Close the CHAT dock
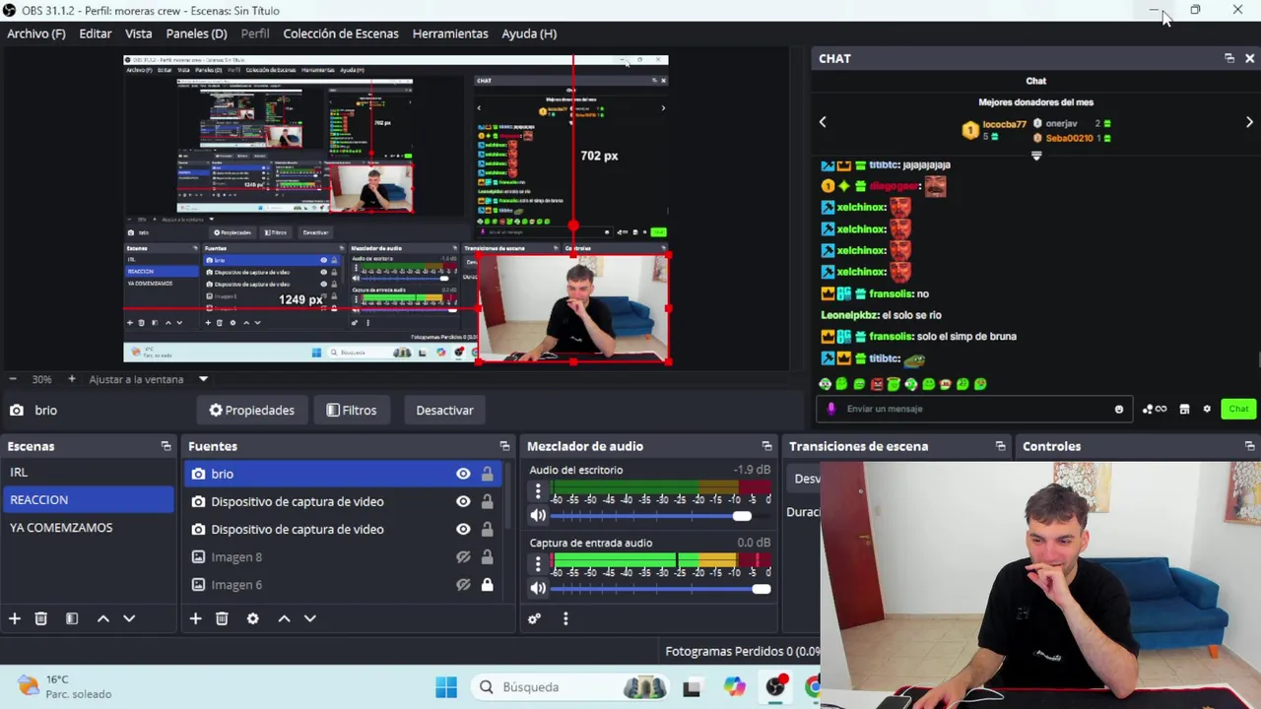 point(1250,58)
